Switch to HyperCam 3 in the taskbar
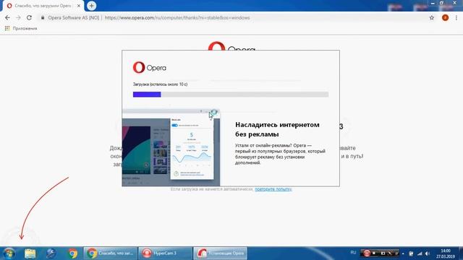463x260 pixels. tap(166, 253)
